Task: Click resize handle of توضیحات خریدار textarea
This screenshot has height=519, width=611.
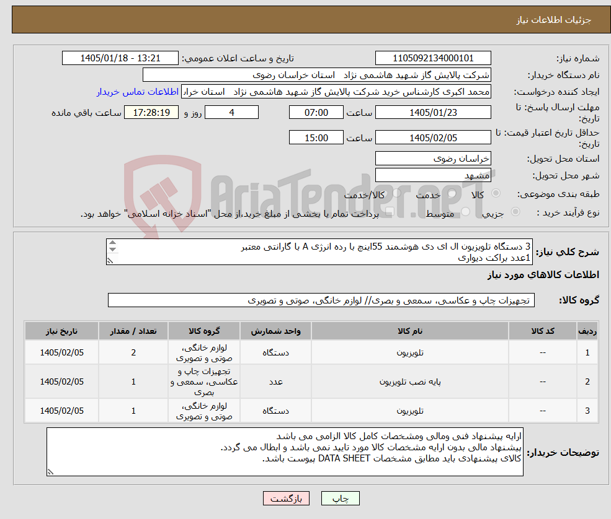Action: [50, 472]
